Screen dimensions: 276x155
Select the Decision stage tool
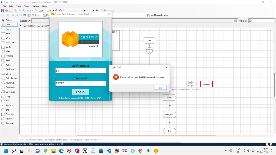tap(9, 70)
